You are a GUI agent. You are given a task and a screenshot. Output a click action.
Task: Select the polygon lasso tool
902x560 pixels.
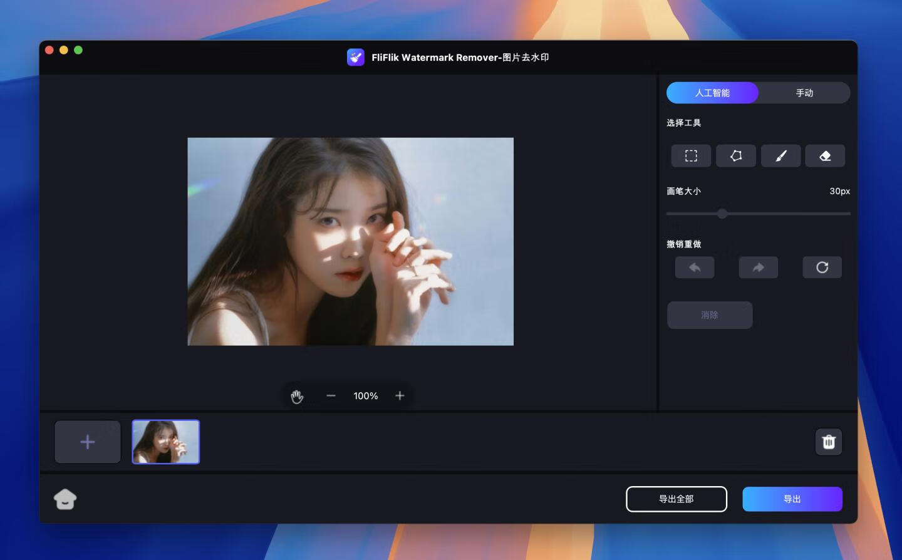(735, 155)
